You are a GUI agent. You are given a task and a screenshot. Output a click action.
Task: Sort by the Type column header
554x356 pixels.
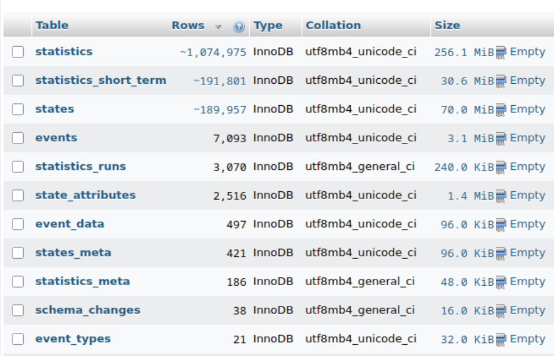[268, 25]
